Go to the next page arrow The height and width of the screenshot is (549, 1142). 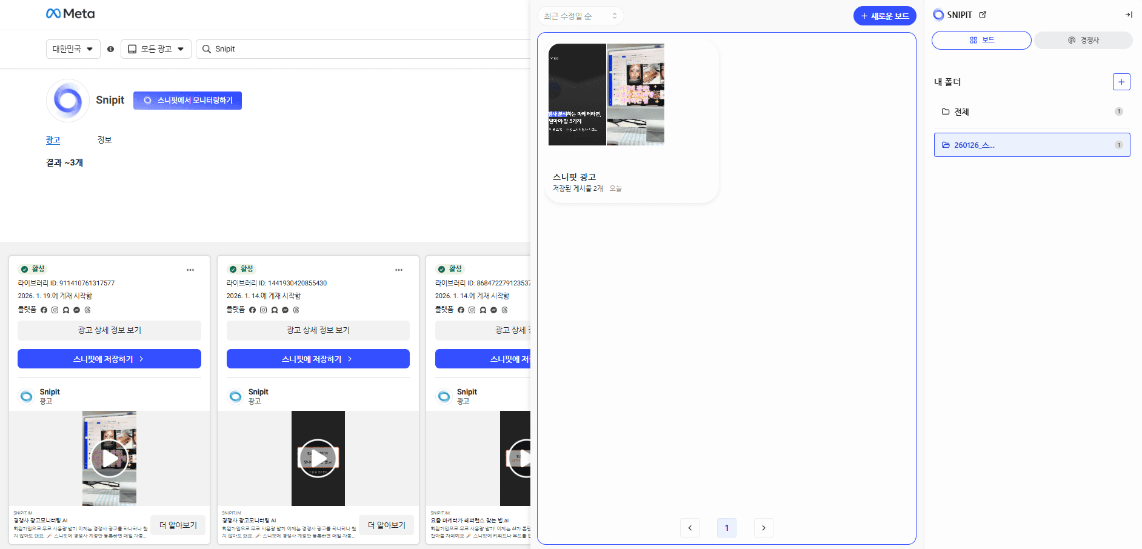click(764, 528)
